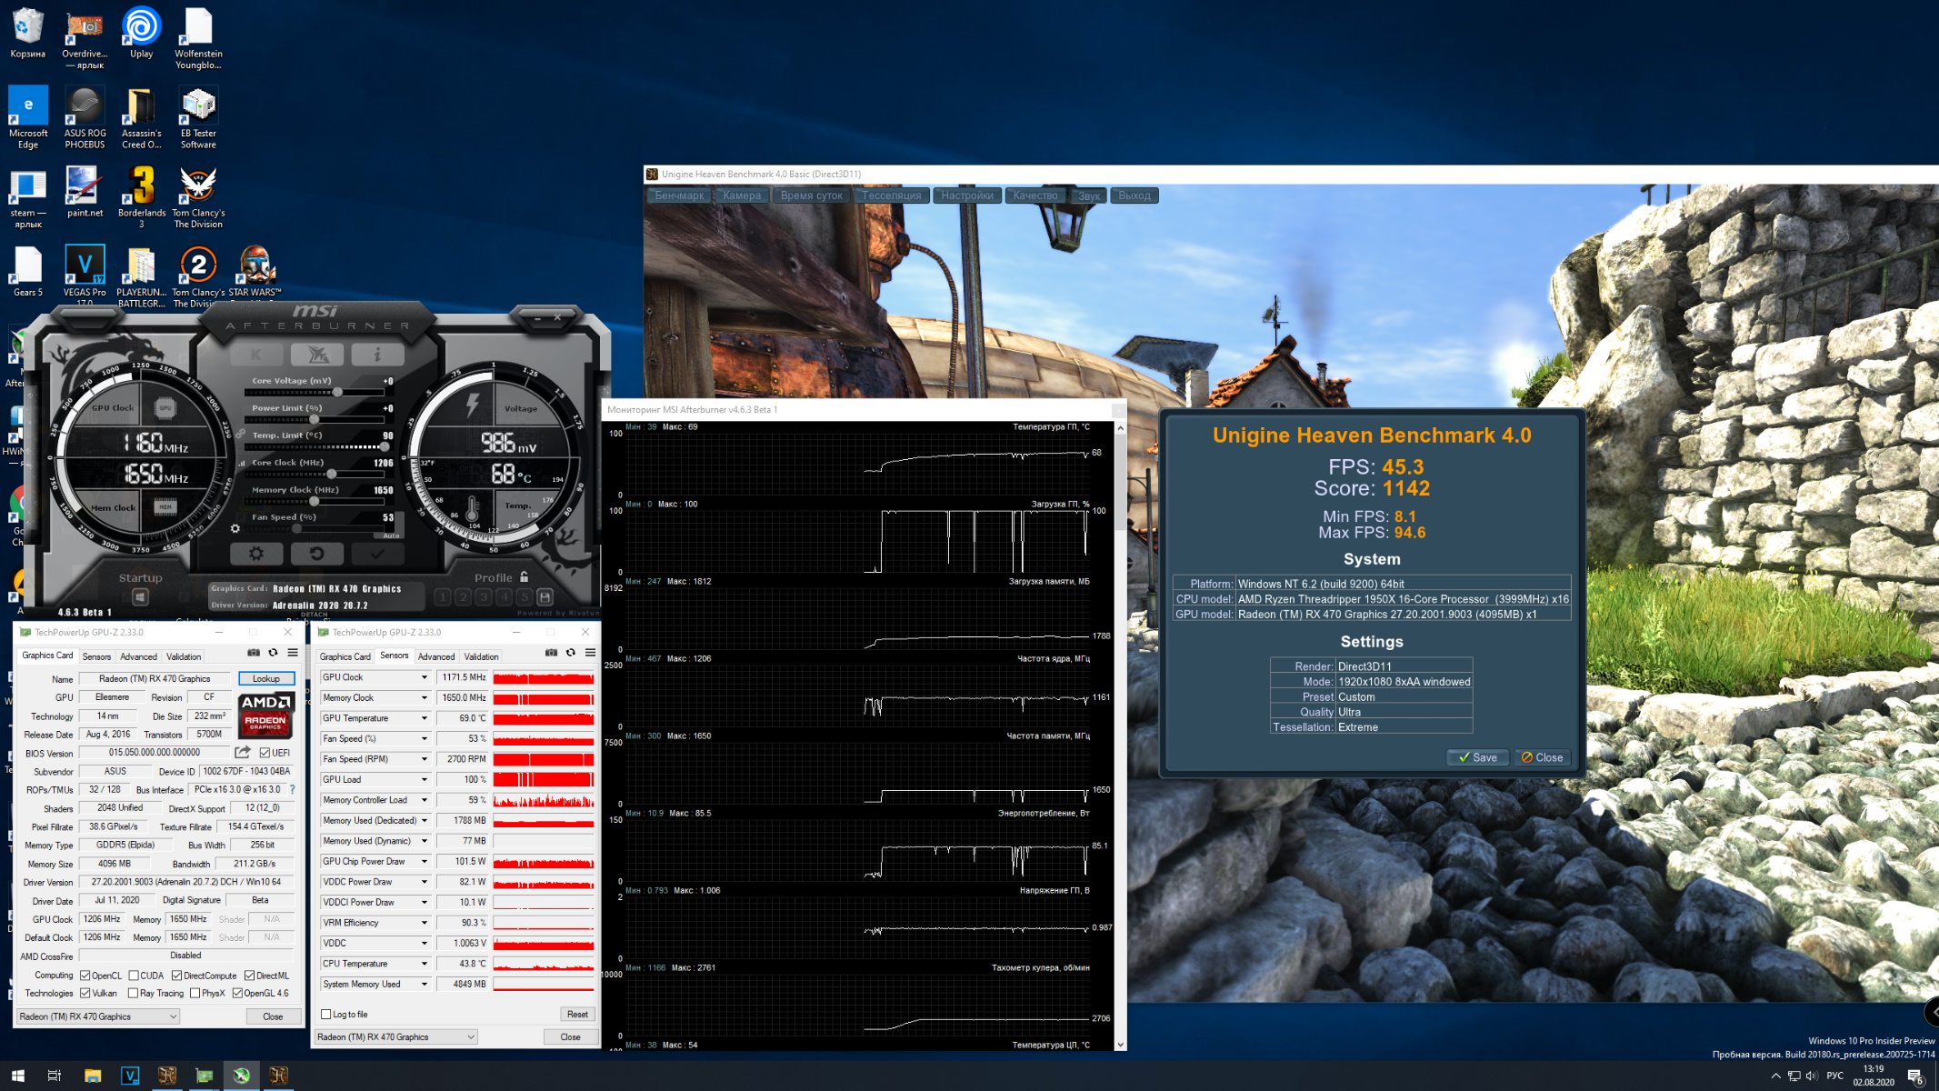The width and height of the screenshot is (1939, 1091).
Task: Expand the GPU Temperature sensor dropdown
Action: pos(424,718)
